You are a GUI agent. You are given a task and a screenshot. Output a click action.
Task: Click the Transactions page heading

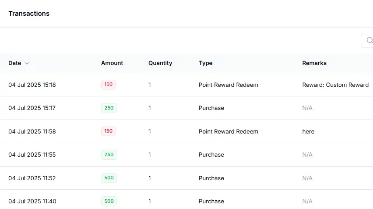coord(29,14)
